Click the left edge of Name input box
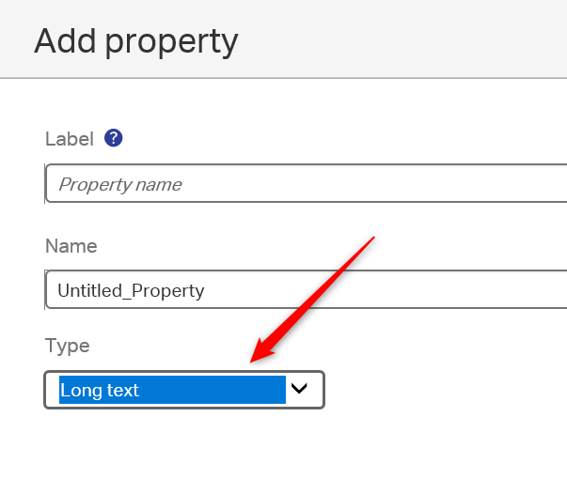This screenshot has height=494, width=567. coord(46,290)
